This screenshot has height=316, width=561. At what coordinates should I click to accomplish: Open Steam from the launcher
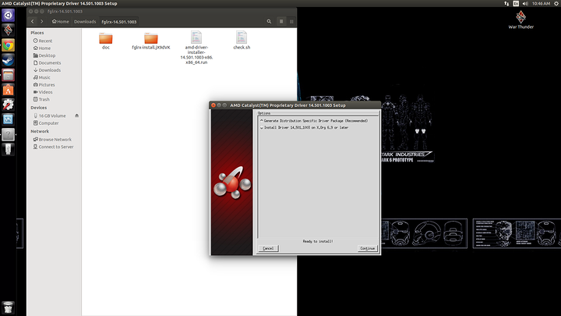tap(8, 60)
